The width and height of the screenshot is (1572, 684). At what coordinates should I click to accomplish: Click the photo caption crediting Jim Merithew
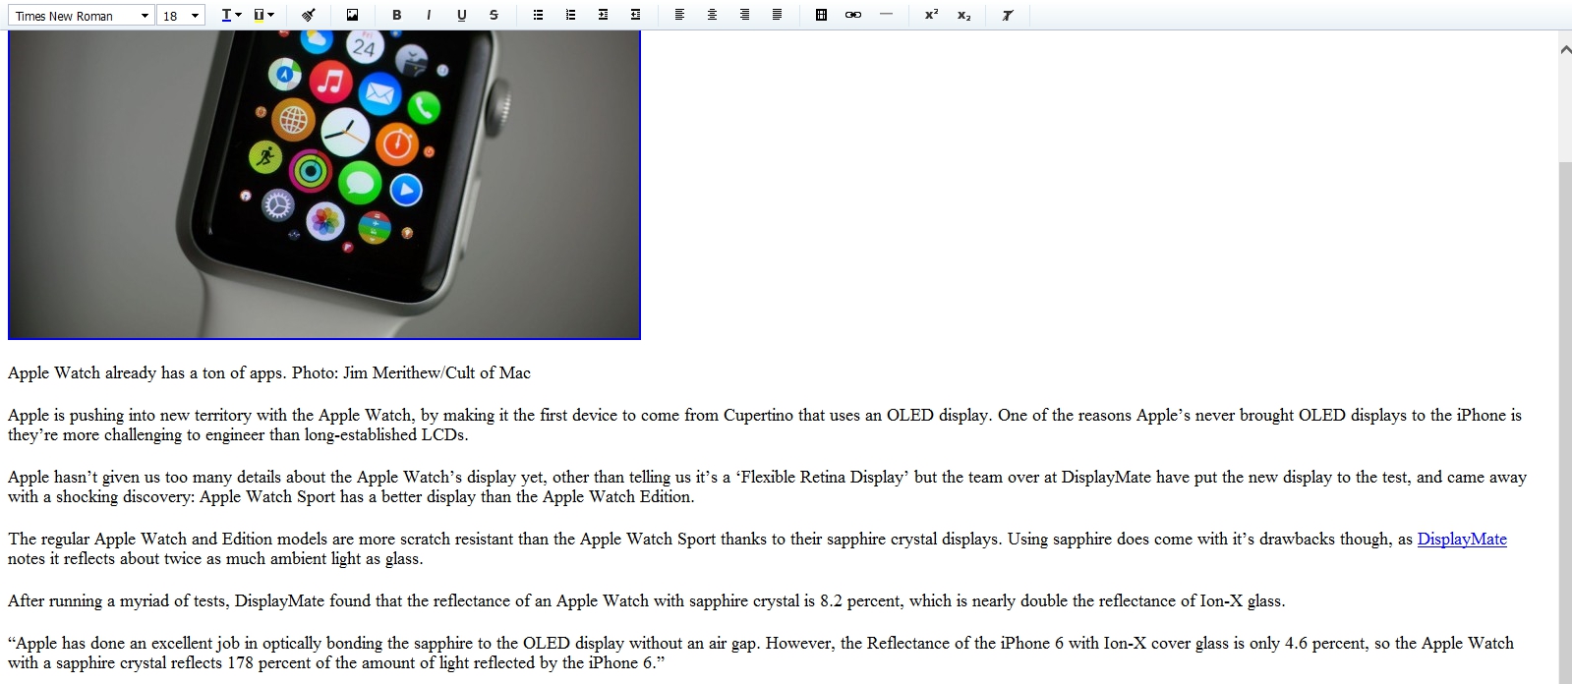(x=269, y=372)
